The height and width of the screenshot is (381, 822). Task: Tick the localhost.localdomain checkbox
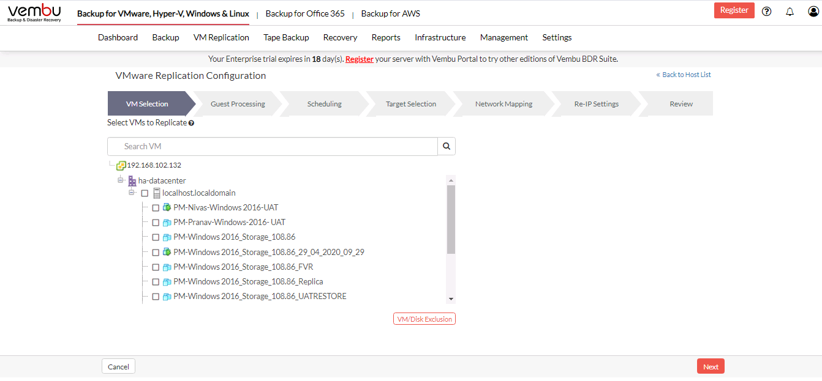[145, 193]
